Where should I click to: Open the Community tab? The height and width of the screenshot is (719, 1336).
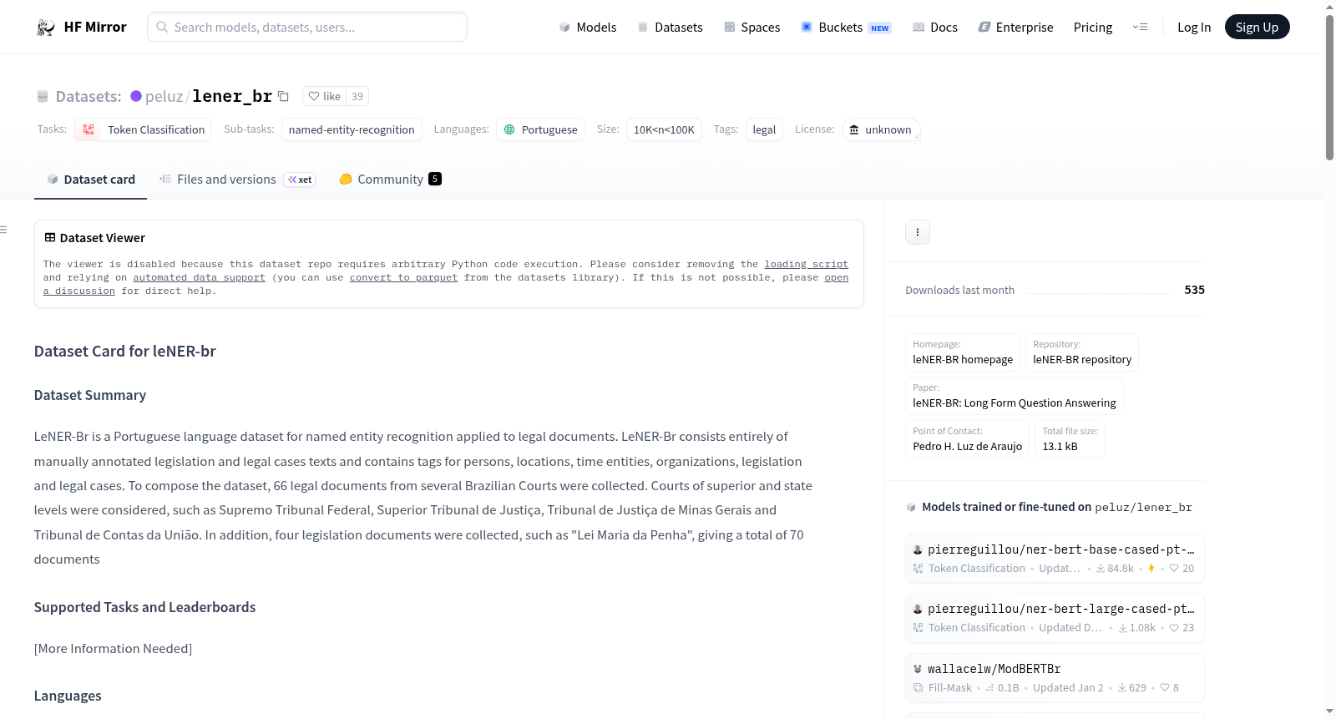[390, 180]
